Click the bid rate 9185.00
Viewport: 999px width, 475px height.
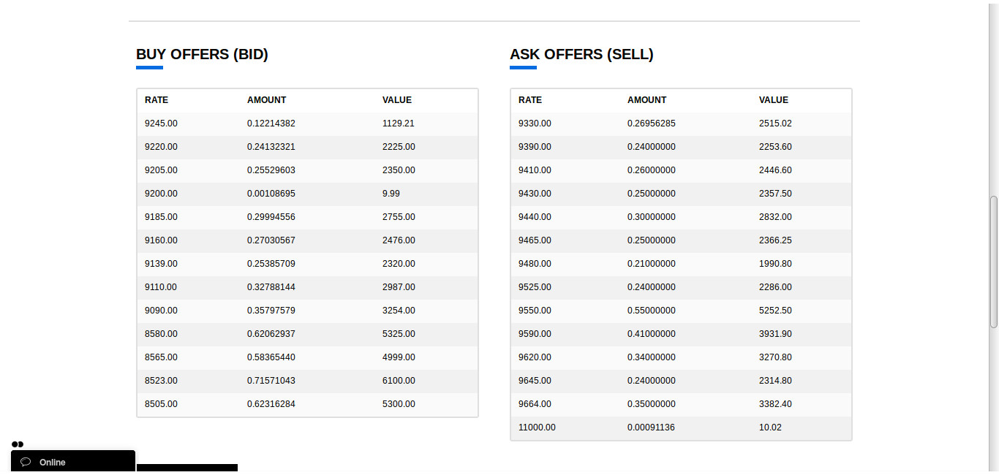(x=161, y=217)
